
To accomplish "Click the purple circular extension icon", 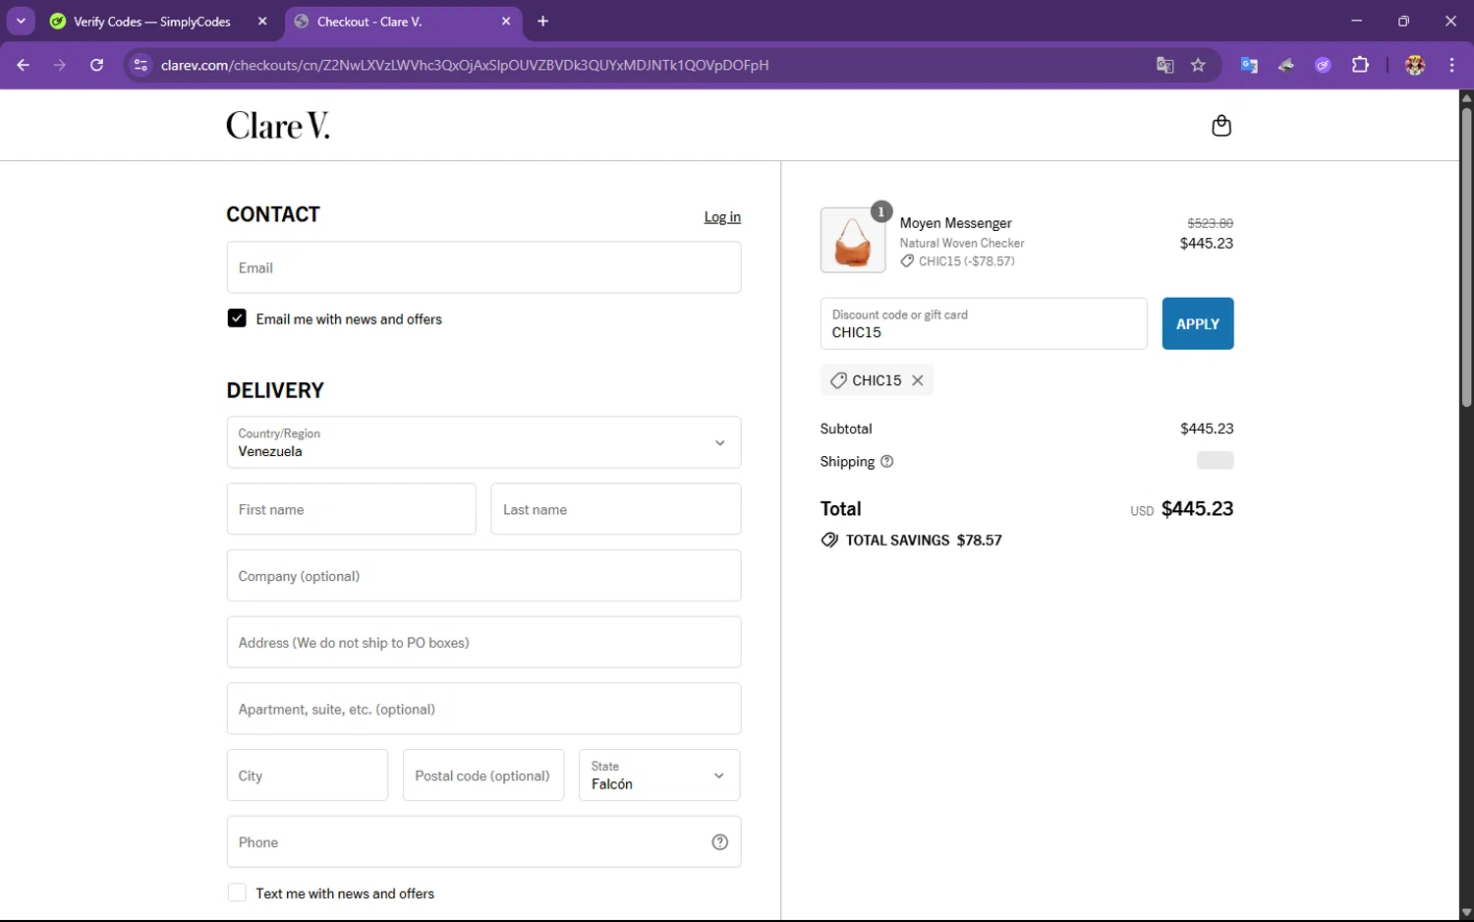I will pos(1323,65).
